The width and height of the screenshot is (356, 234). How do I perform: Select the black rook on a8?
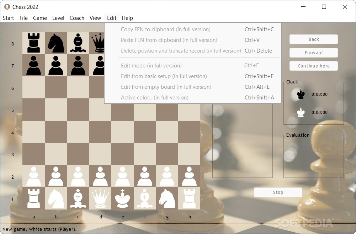point(33,43)
